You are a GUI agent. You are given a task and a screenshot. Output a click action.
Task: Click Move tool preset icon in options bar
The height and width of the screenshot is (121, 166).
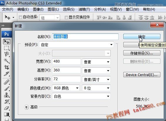pyautogui.click(x=8, y=17)
